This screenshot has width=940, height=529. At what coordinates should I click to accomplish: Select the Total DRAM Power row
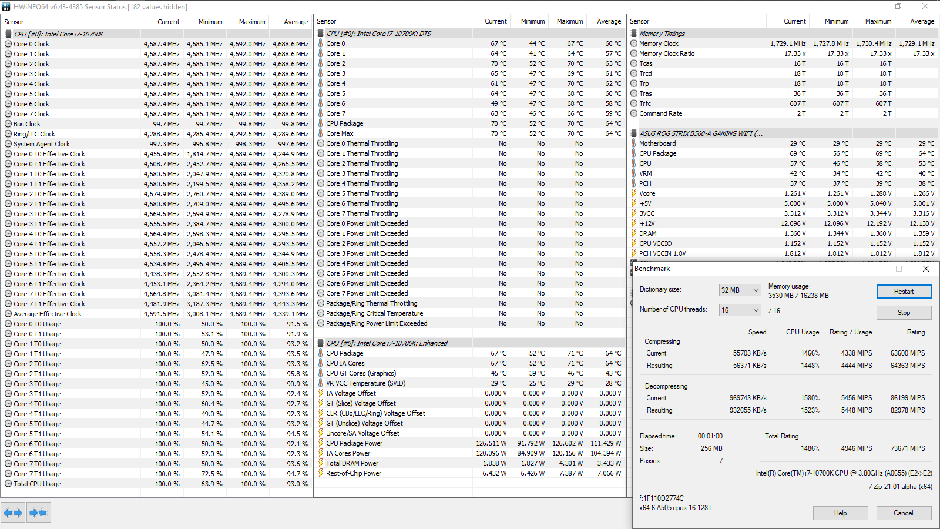pyautogui.click(x=469, y=463)
